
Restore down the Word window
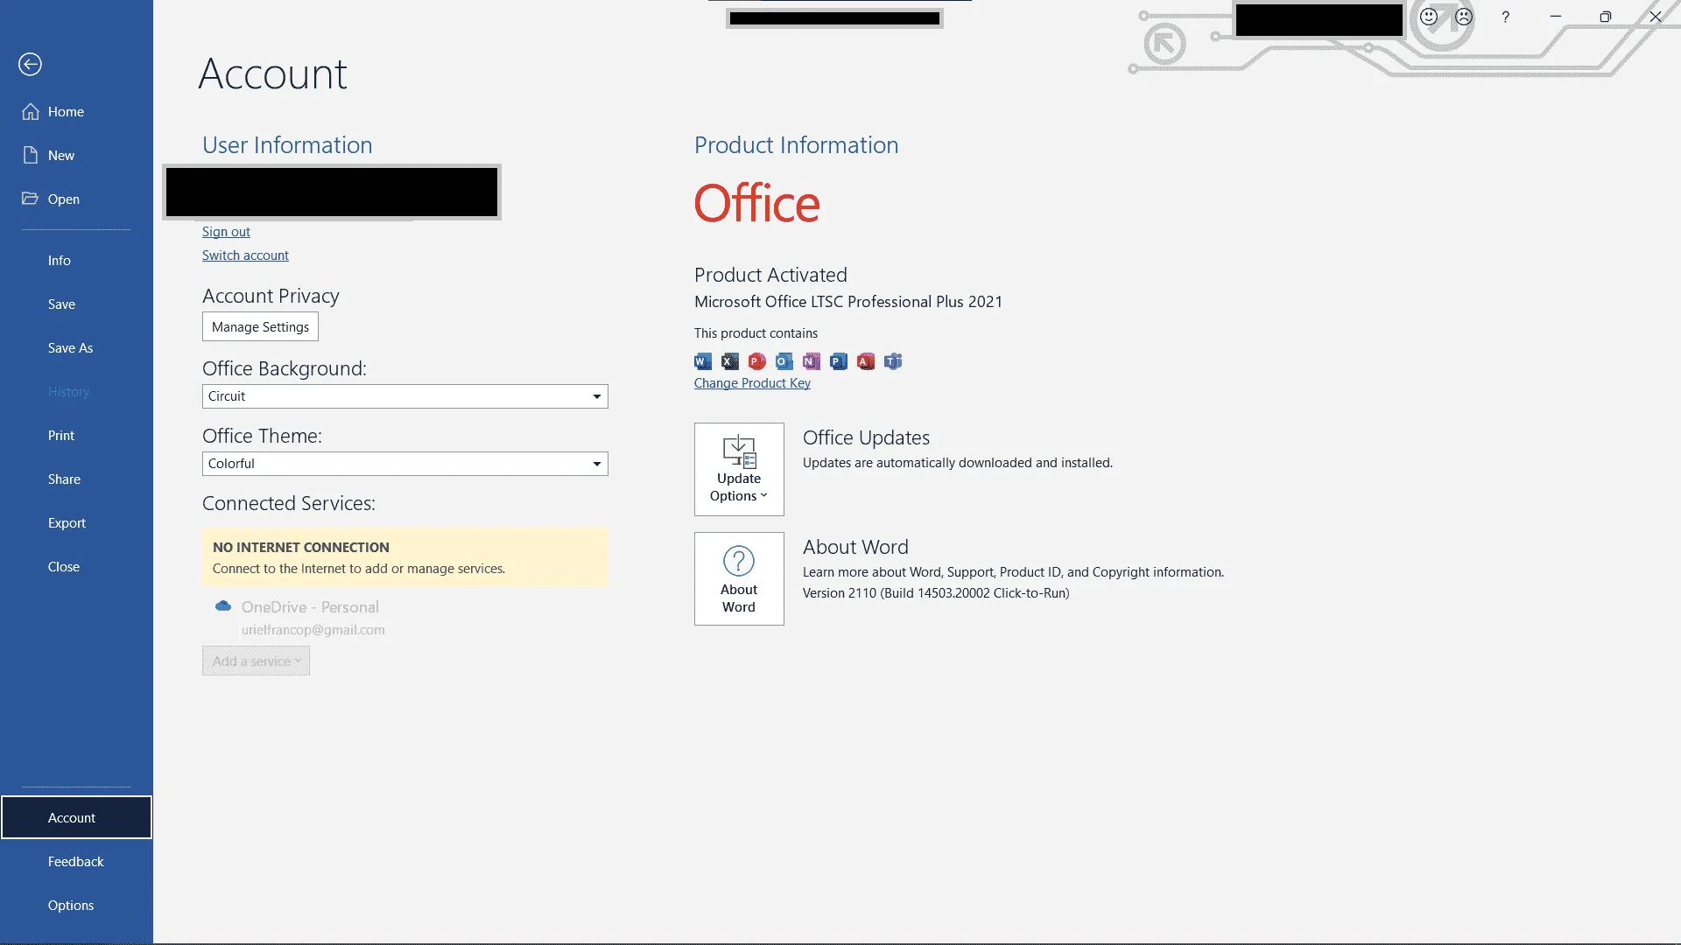pyautogui.click(x=1606, y=17)
